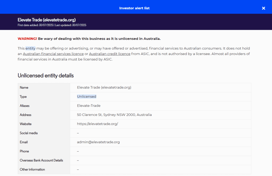Click the alias value Elevate-Trade

pyautogui.click(x=89, y=106)
